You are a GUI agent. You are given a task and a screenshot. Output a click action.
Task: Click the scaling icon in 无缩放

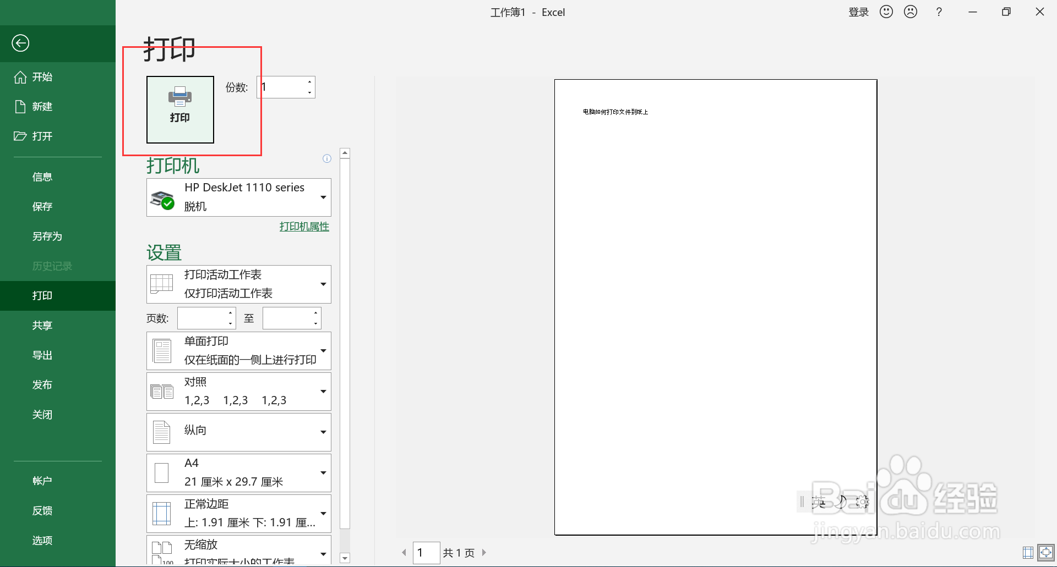(x=162, y=552)
